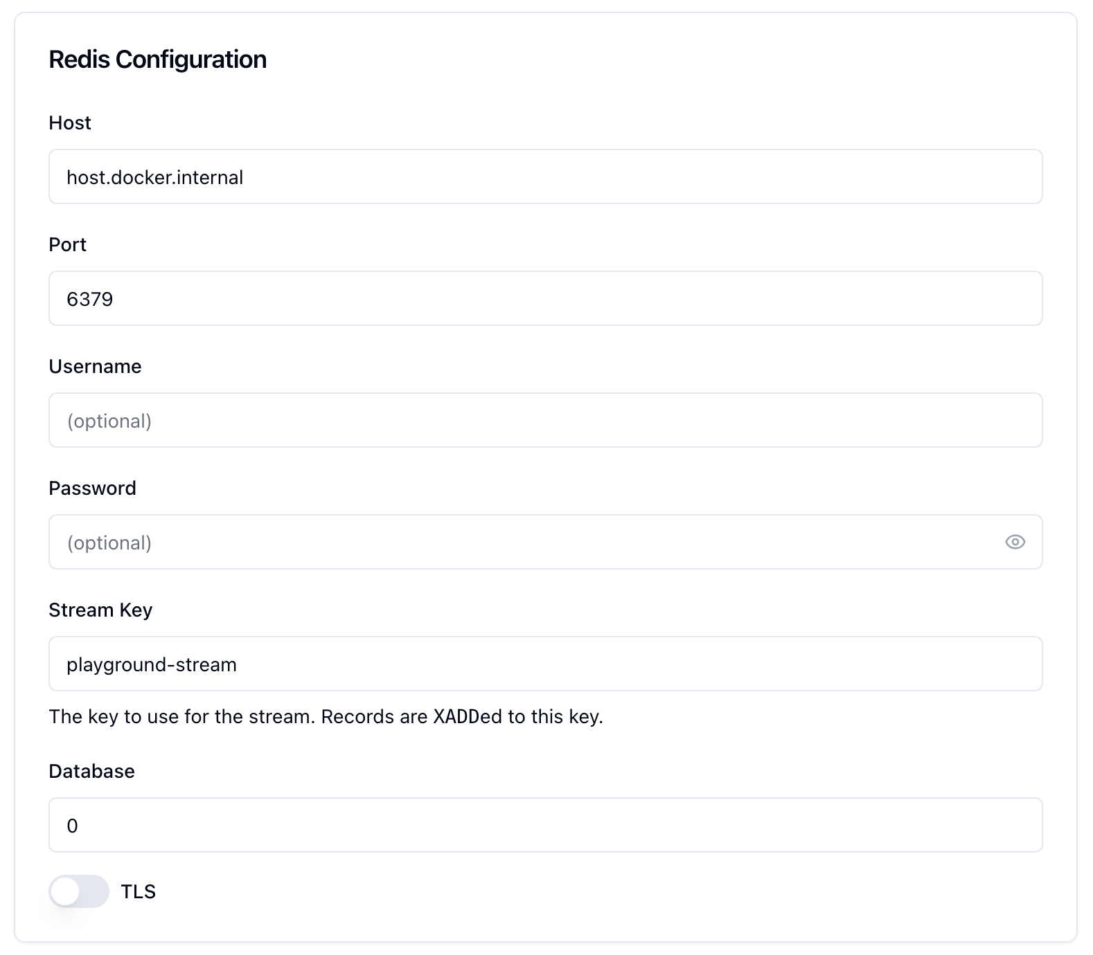Click the Redis Configuration heading
This screenshot has width=1093, height=955.
pos(157,60)
